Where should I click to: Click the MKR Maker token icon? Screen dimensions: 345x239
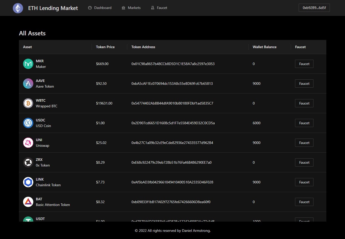coord(28,64)
